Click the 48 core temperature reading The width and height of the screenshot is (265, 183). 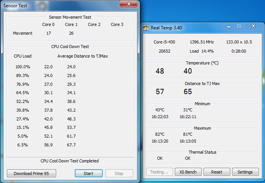point(160,71)
